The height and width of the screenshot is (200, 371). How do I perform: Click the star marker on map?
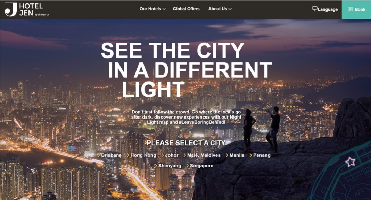click(350, 162)
